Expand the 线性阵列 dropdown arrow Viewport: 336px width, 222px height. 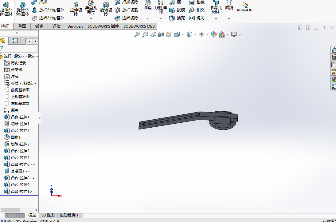tap(161, 19)
